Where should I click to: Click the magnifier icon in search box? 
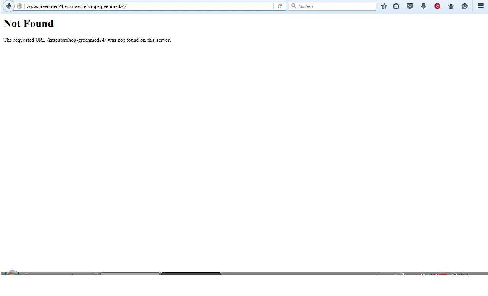(294, 6)
